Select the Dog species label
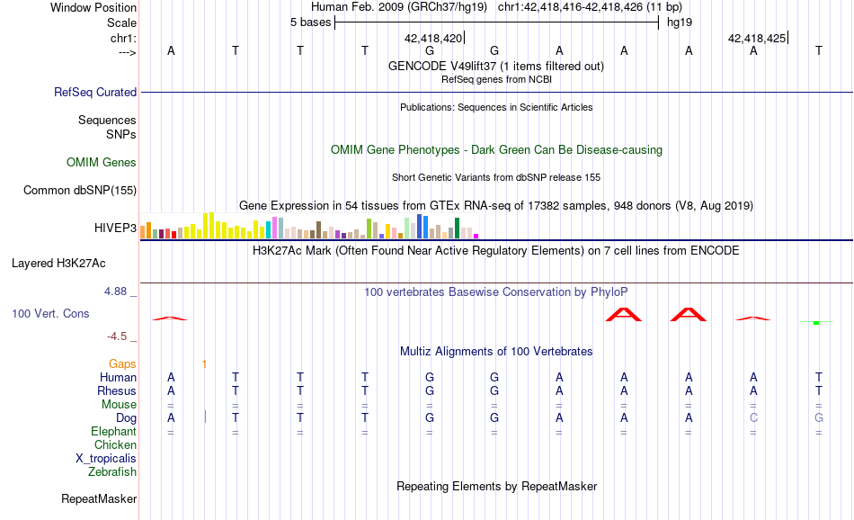854x520 pixels. pos(126,418)
